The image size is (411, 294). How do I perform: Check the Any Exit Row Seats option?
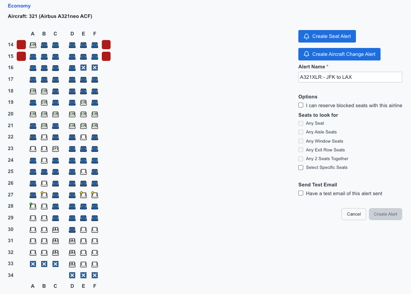click(301, 150)
